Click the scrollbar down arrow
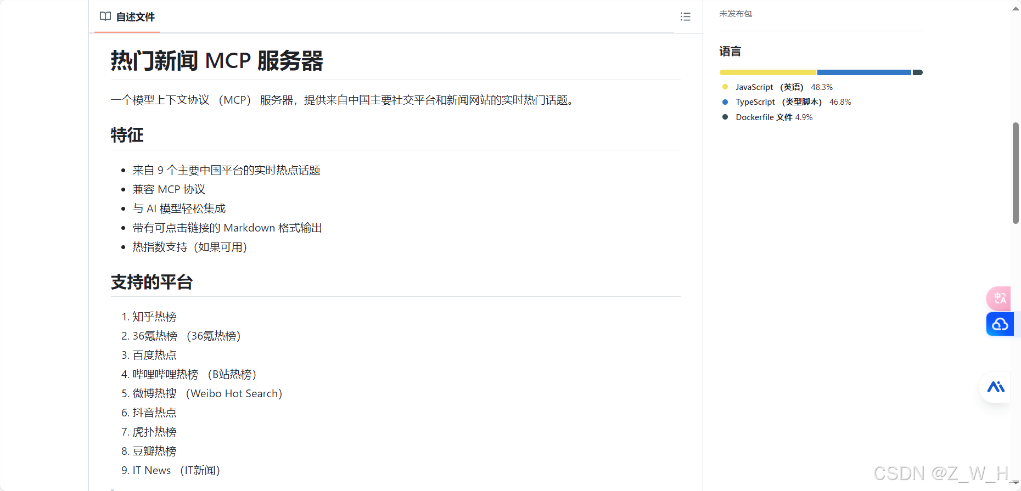This screenshot has height=491, width=1021. (x=1016, y=483)
